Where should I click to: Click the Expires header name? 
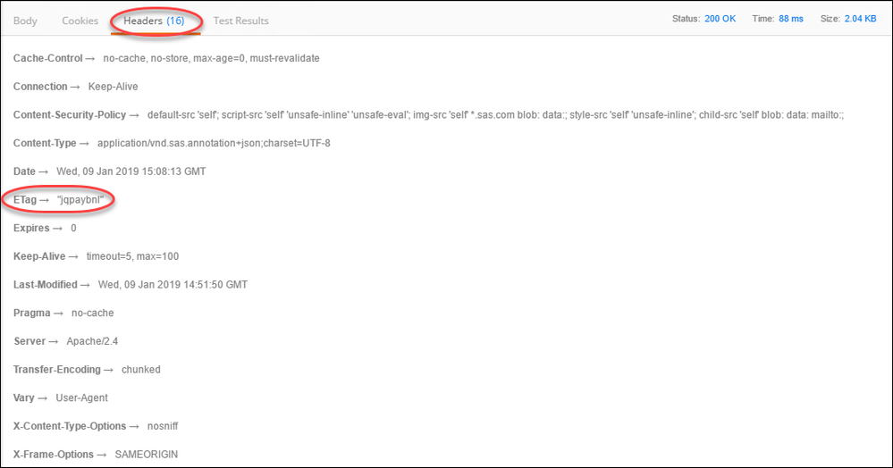[33, 228]
